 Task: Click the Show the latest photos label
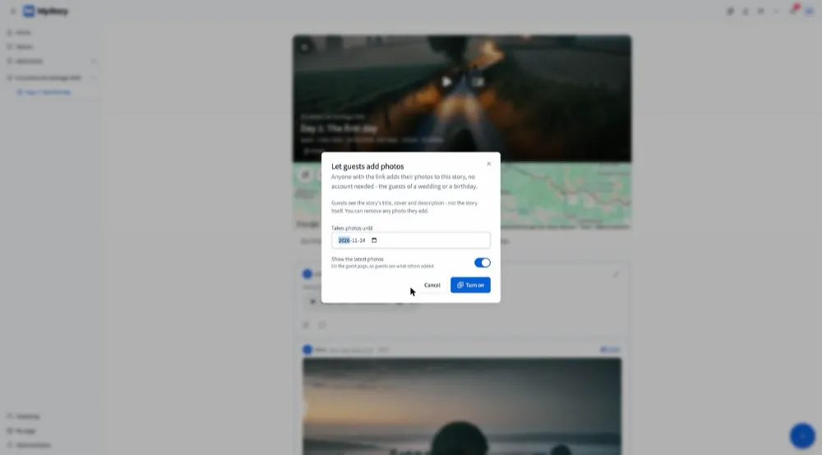[358, 260]
